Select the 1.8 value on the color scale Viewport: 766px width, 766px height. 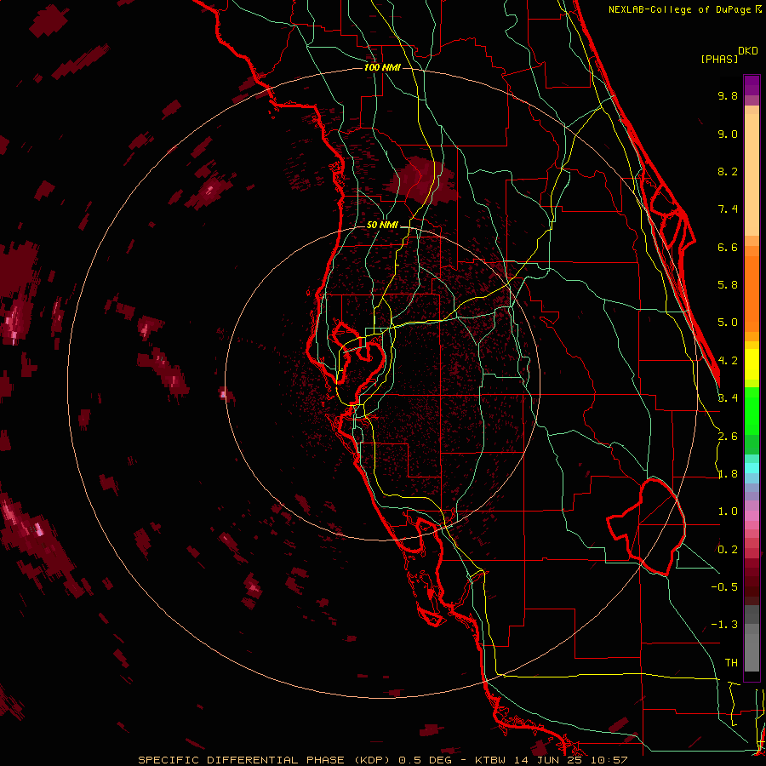(728, 474)
